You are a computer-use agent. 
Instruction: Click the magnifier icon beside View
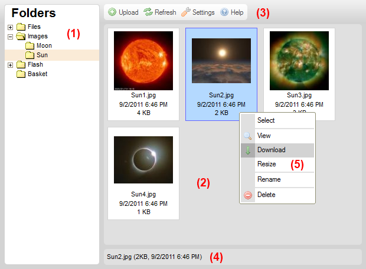(247, 136)
